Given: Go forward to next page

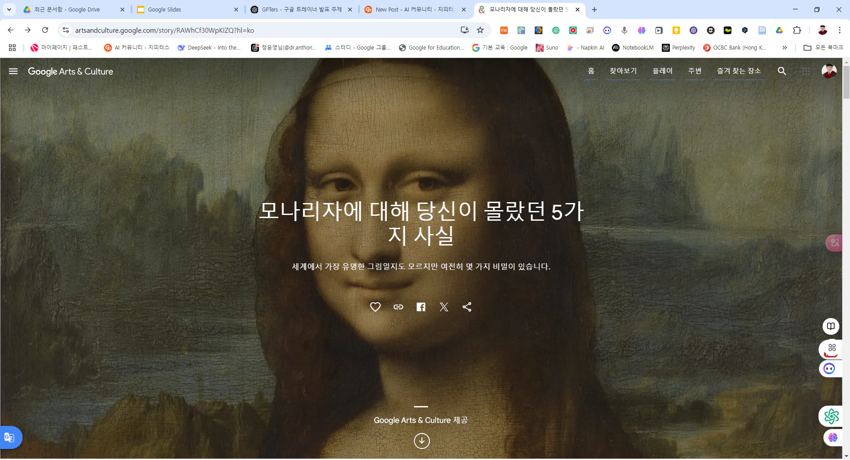Looking at the screenshot, I should click(27, 30).
